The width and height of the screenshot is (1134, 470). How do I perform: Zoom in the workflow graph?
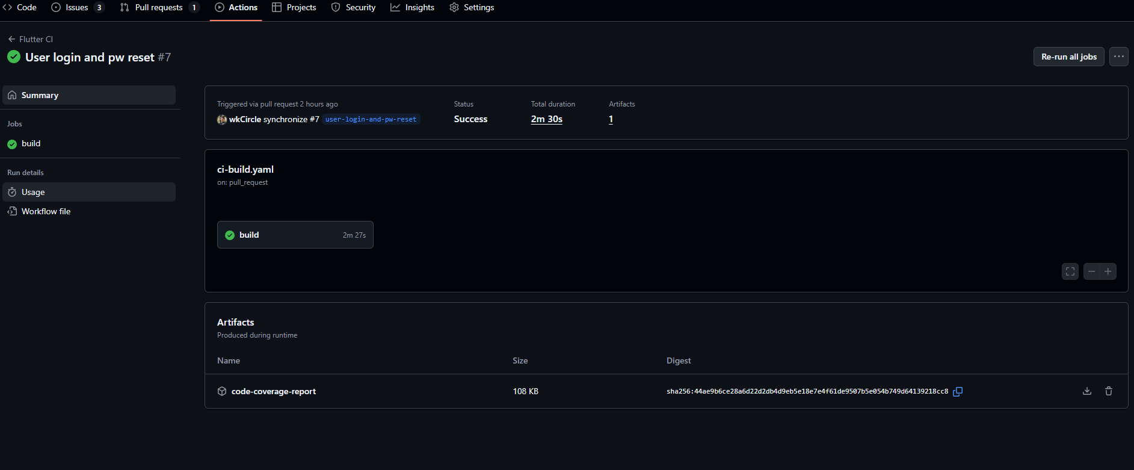tap(1108, 271)
